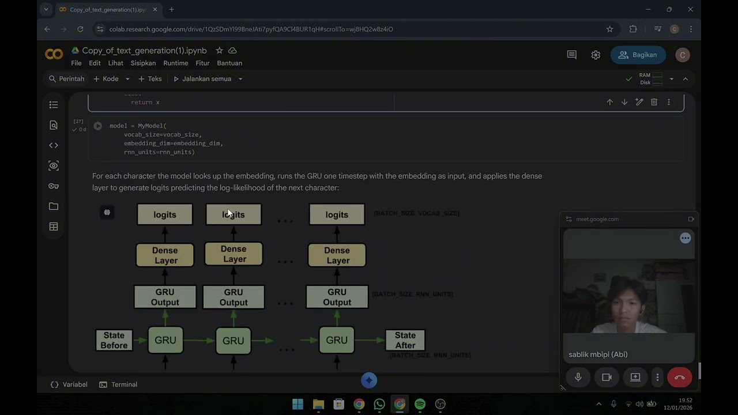This screenshot has width=738, height=415.
Task: Open the data explorer eye icon in sidebar
Action: (x=54, y=165)
